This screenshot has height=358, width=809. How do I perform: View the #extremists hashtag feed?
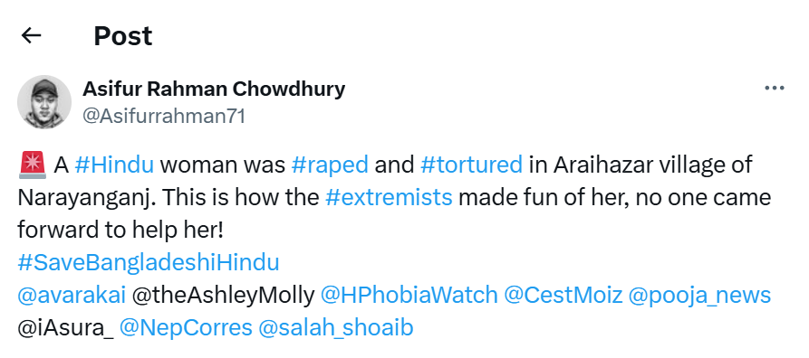[389, 197]
